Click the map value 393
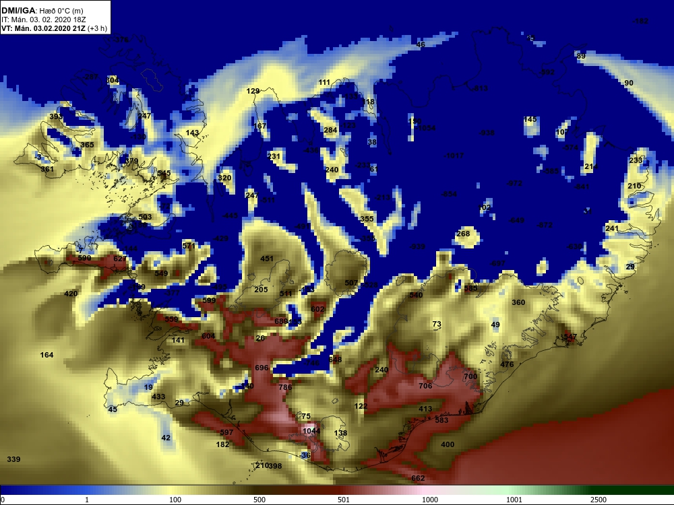This screenshot has width=674, height=505. pos(56,116)
